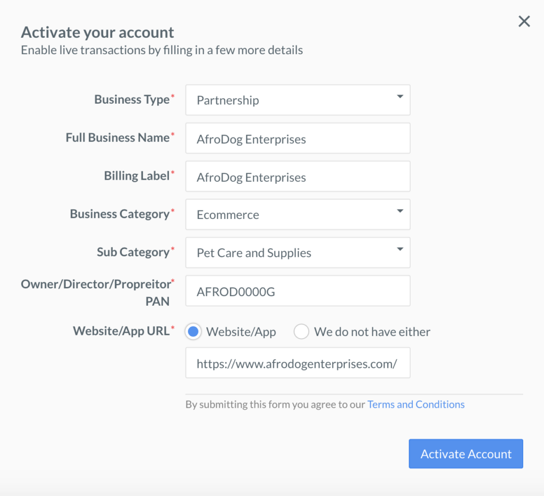Click the Billing Label field
The height and width of the screenshot is (496, 544).
tap(297, 176)
